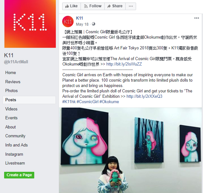Go to the Reviews section
Image resolution: width=203 pixels, height=193 pixels.
[13, 82]
